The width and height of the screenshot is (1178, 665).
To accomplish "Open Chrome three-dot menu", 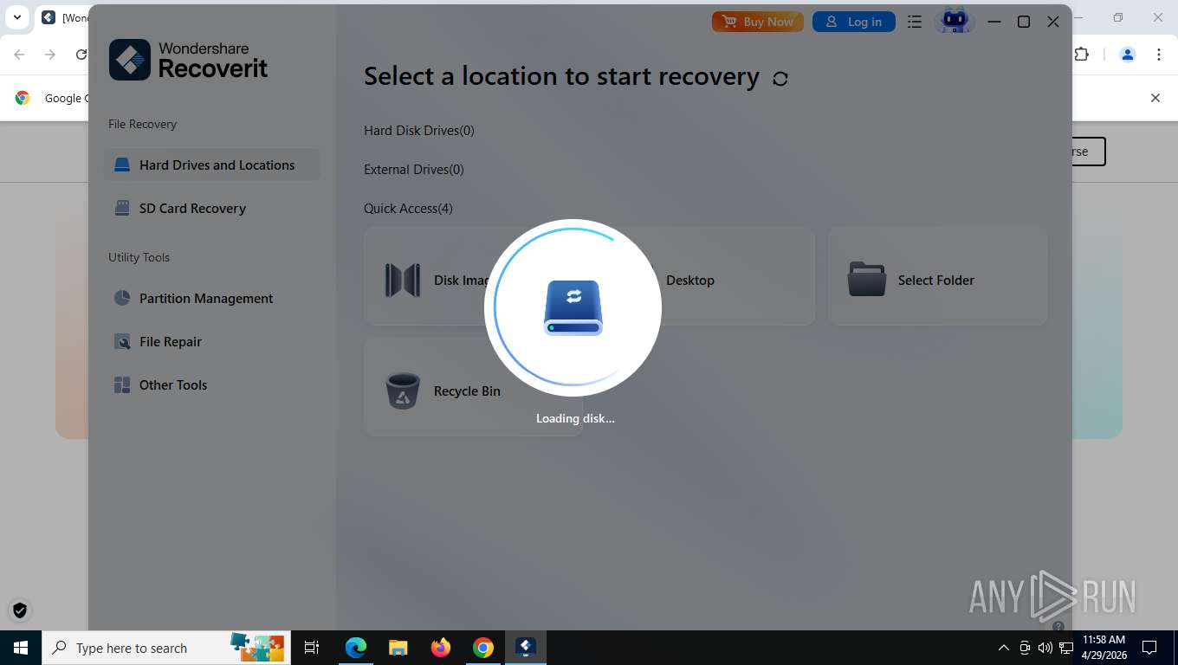I will click(x=1159, y=55).
